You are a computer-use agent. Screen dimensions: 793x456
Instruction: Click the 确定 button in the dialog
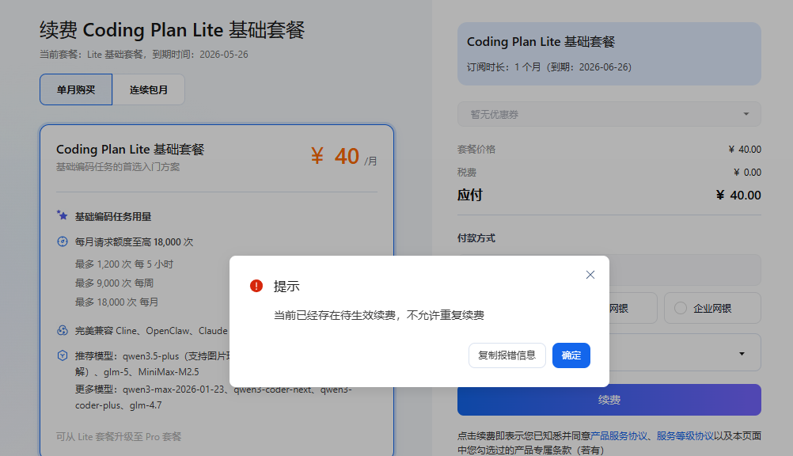click(571, 355)
